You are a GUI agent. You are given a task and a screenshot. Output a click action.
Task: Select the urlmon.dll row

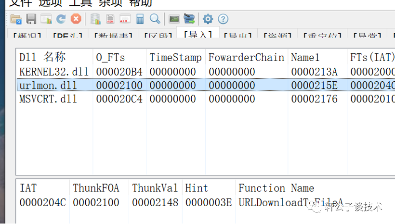point(206,85)
